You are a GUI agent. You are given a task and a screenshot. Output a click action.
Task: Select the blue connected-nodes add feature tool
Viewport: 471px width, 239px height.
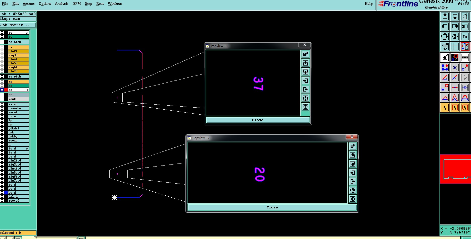pos(445,67)
